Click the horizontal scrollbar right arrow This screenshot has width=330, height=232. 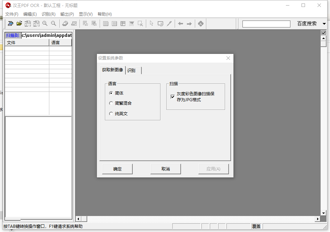[317, 219]
